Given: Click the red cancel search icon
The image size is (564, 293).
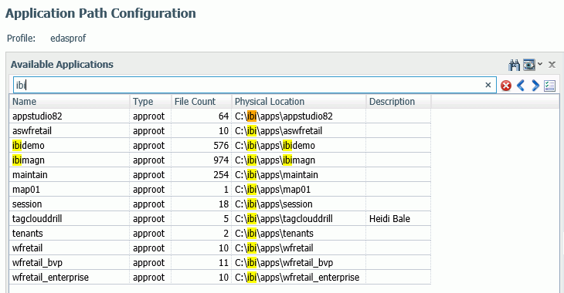Looking at the screenshot, I should (x=506, y=86).
